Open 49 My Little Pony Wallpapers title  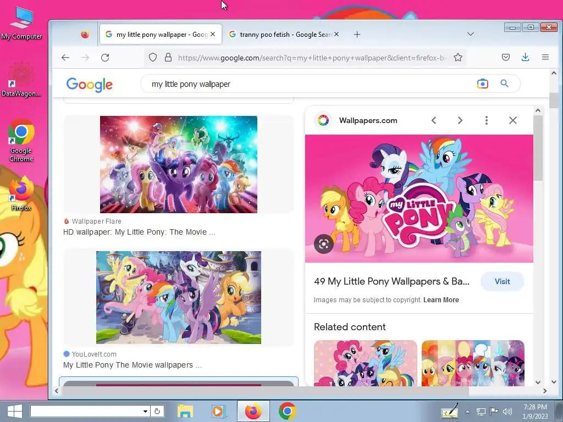coord(391,282)
